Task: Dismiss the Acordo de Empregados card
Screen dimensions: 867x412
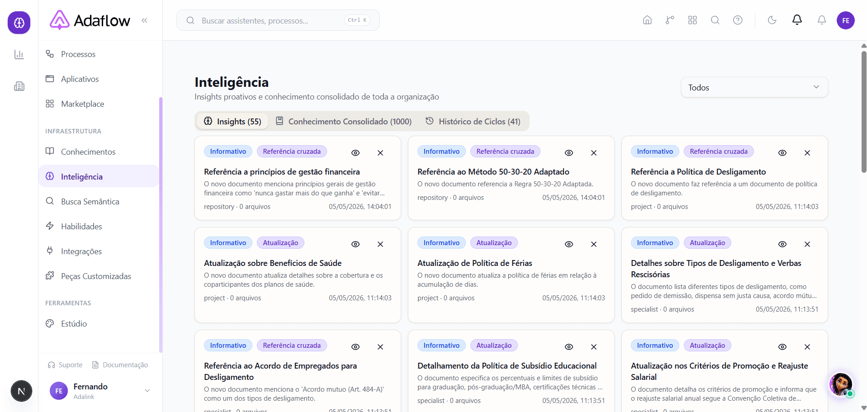Action: (380, 347)
